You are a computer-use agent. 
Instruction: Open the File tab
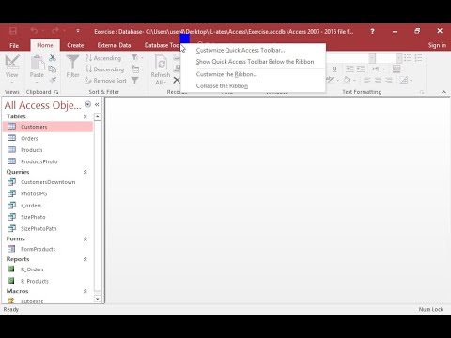pyautogui.click(x=14, y=45)
